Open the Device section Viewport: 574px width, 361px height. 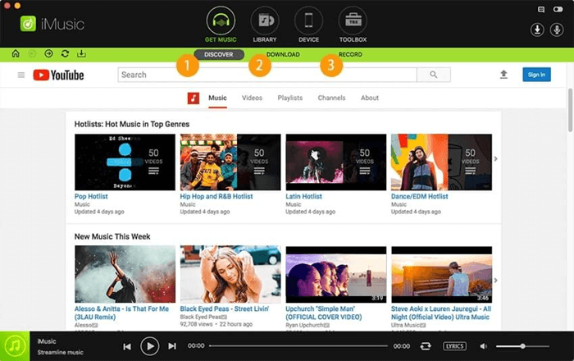coord(309,22)
